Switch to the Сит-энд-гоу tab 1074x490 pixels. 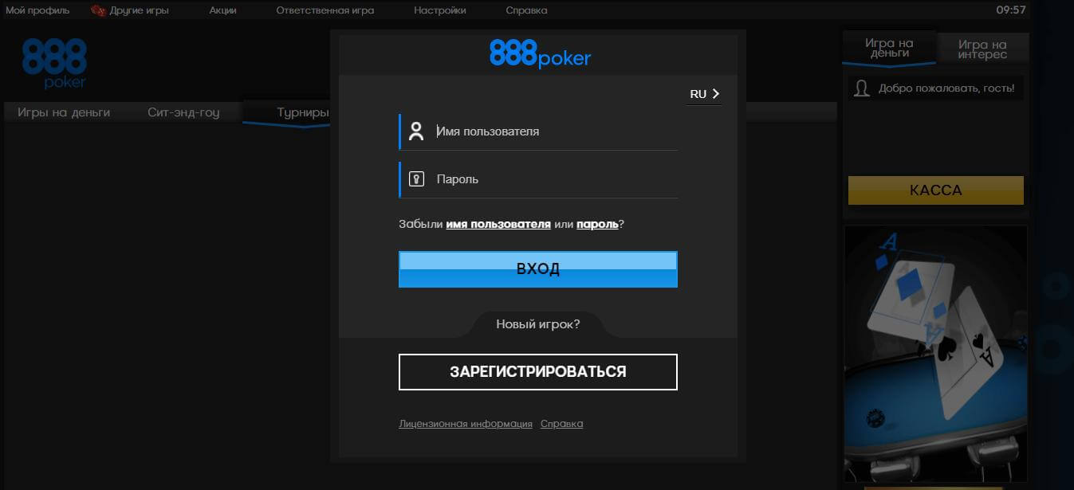(x=183, y=112)
